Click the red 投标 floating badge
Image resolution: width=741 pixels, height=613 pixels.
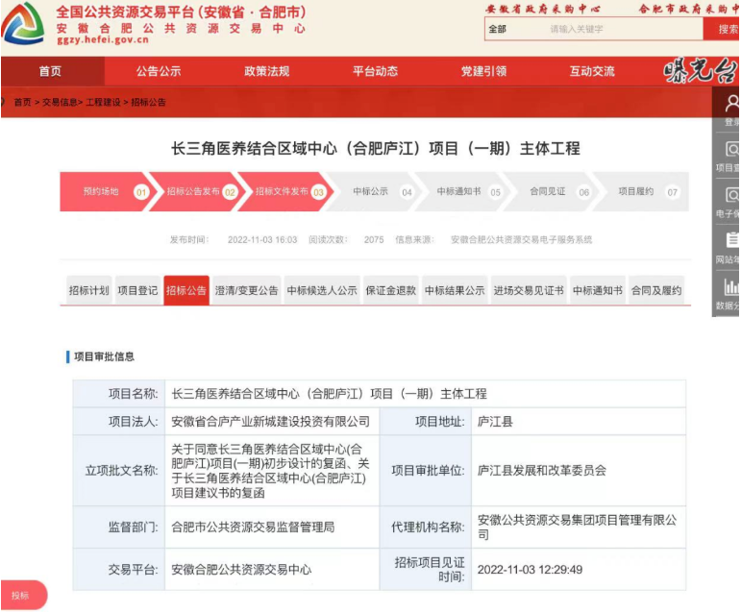[x=21, y=595]
